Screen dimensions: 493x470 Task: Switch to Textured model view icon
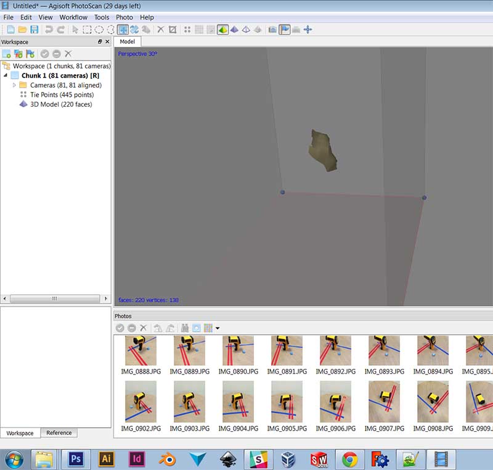[x=258, y=30]
